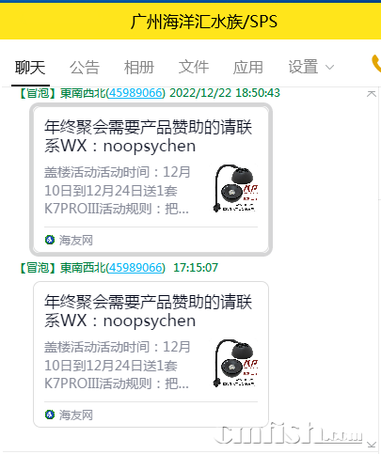This screenshot has height=454, width=381.
Task: Click group title 广州海洋汇水族/SPS
Action: (204, 22)
